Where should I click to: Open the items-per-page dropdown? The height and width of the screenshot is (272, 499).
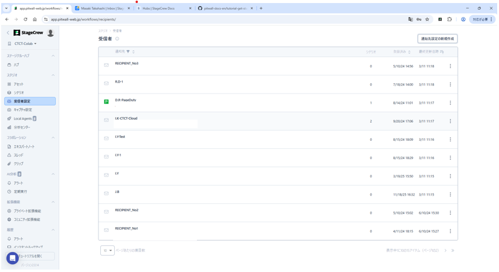[108, 250]
